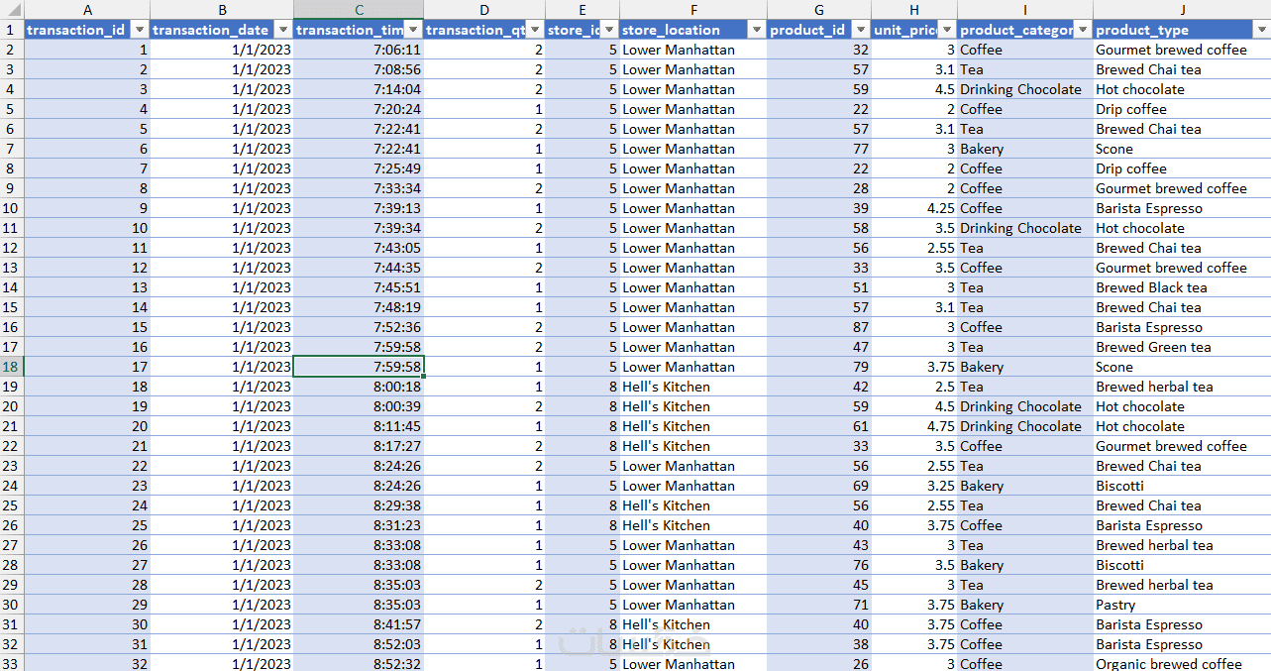Select column G header
The width and height of the screenshot is (1271, 671).
(819, 9)
